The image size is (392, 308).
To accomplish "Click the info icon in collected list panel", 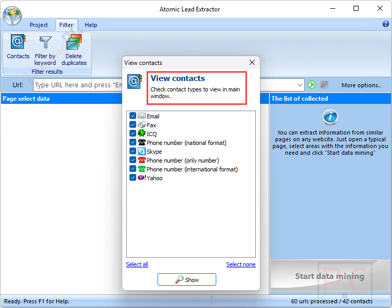I will [x=330, y=117].
